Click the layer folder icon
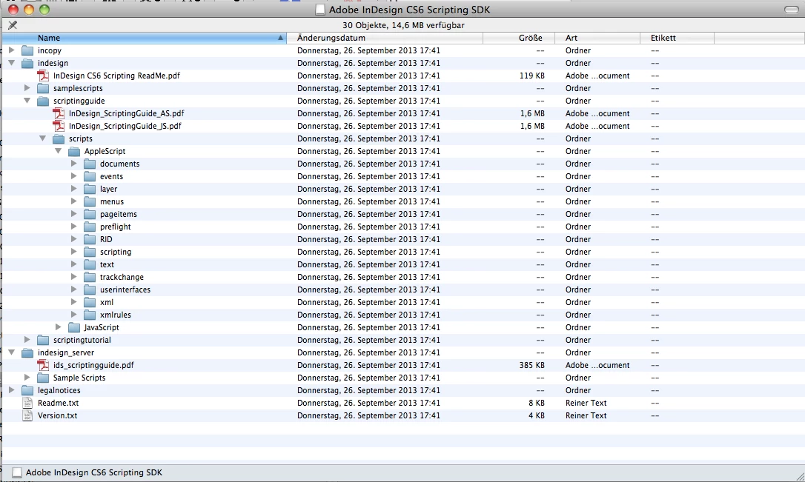Screen dimensions: 805x482 90,189
